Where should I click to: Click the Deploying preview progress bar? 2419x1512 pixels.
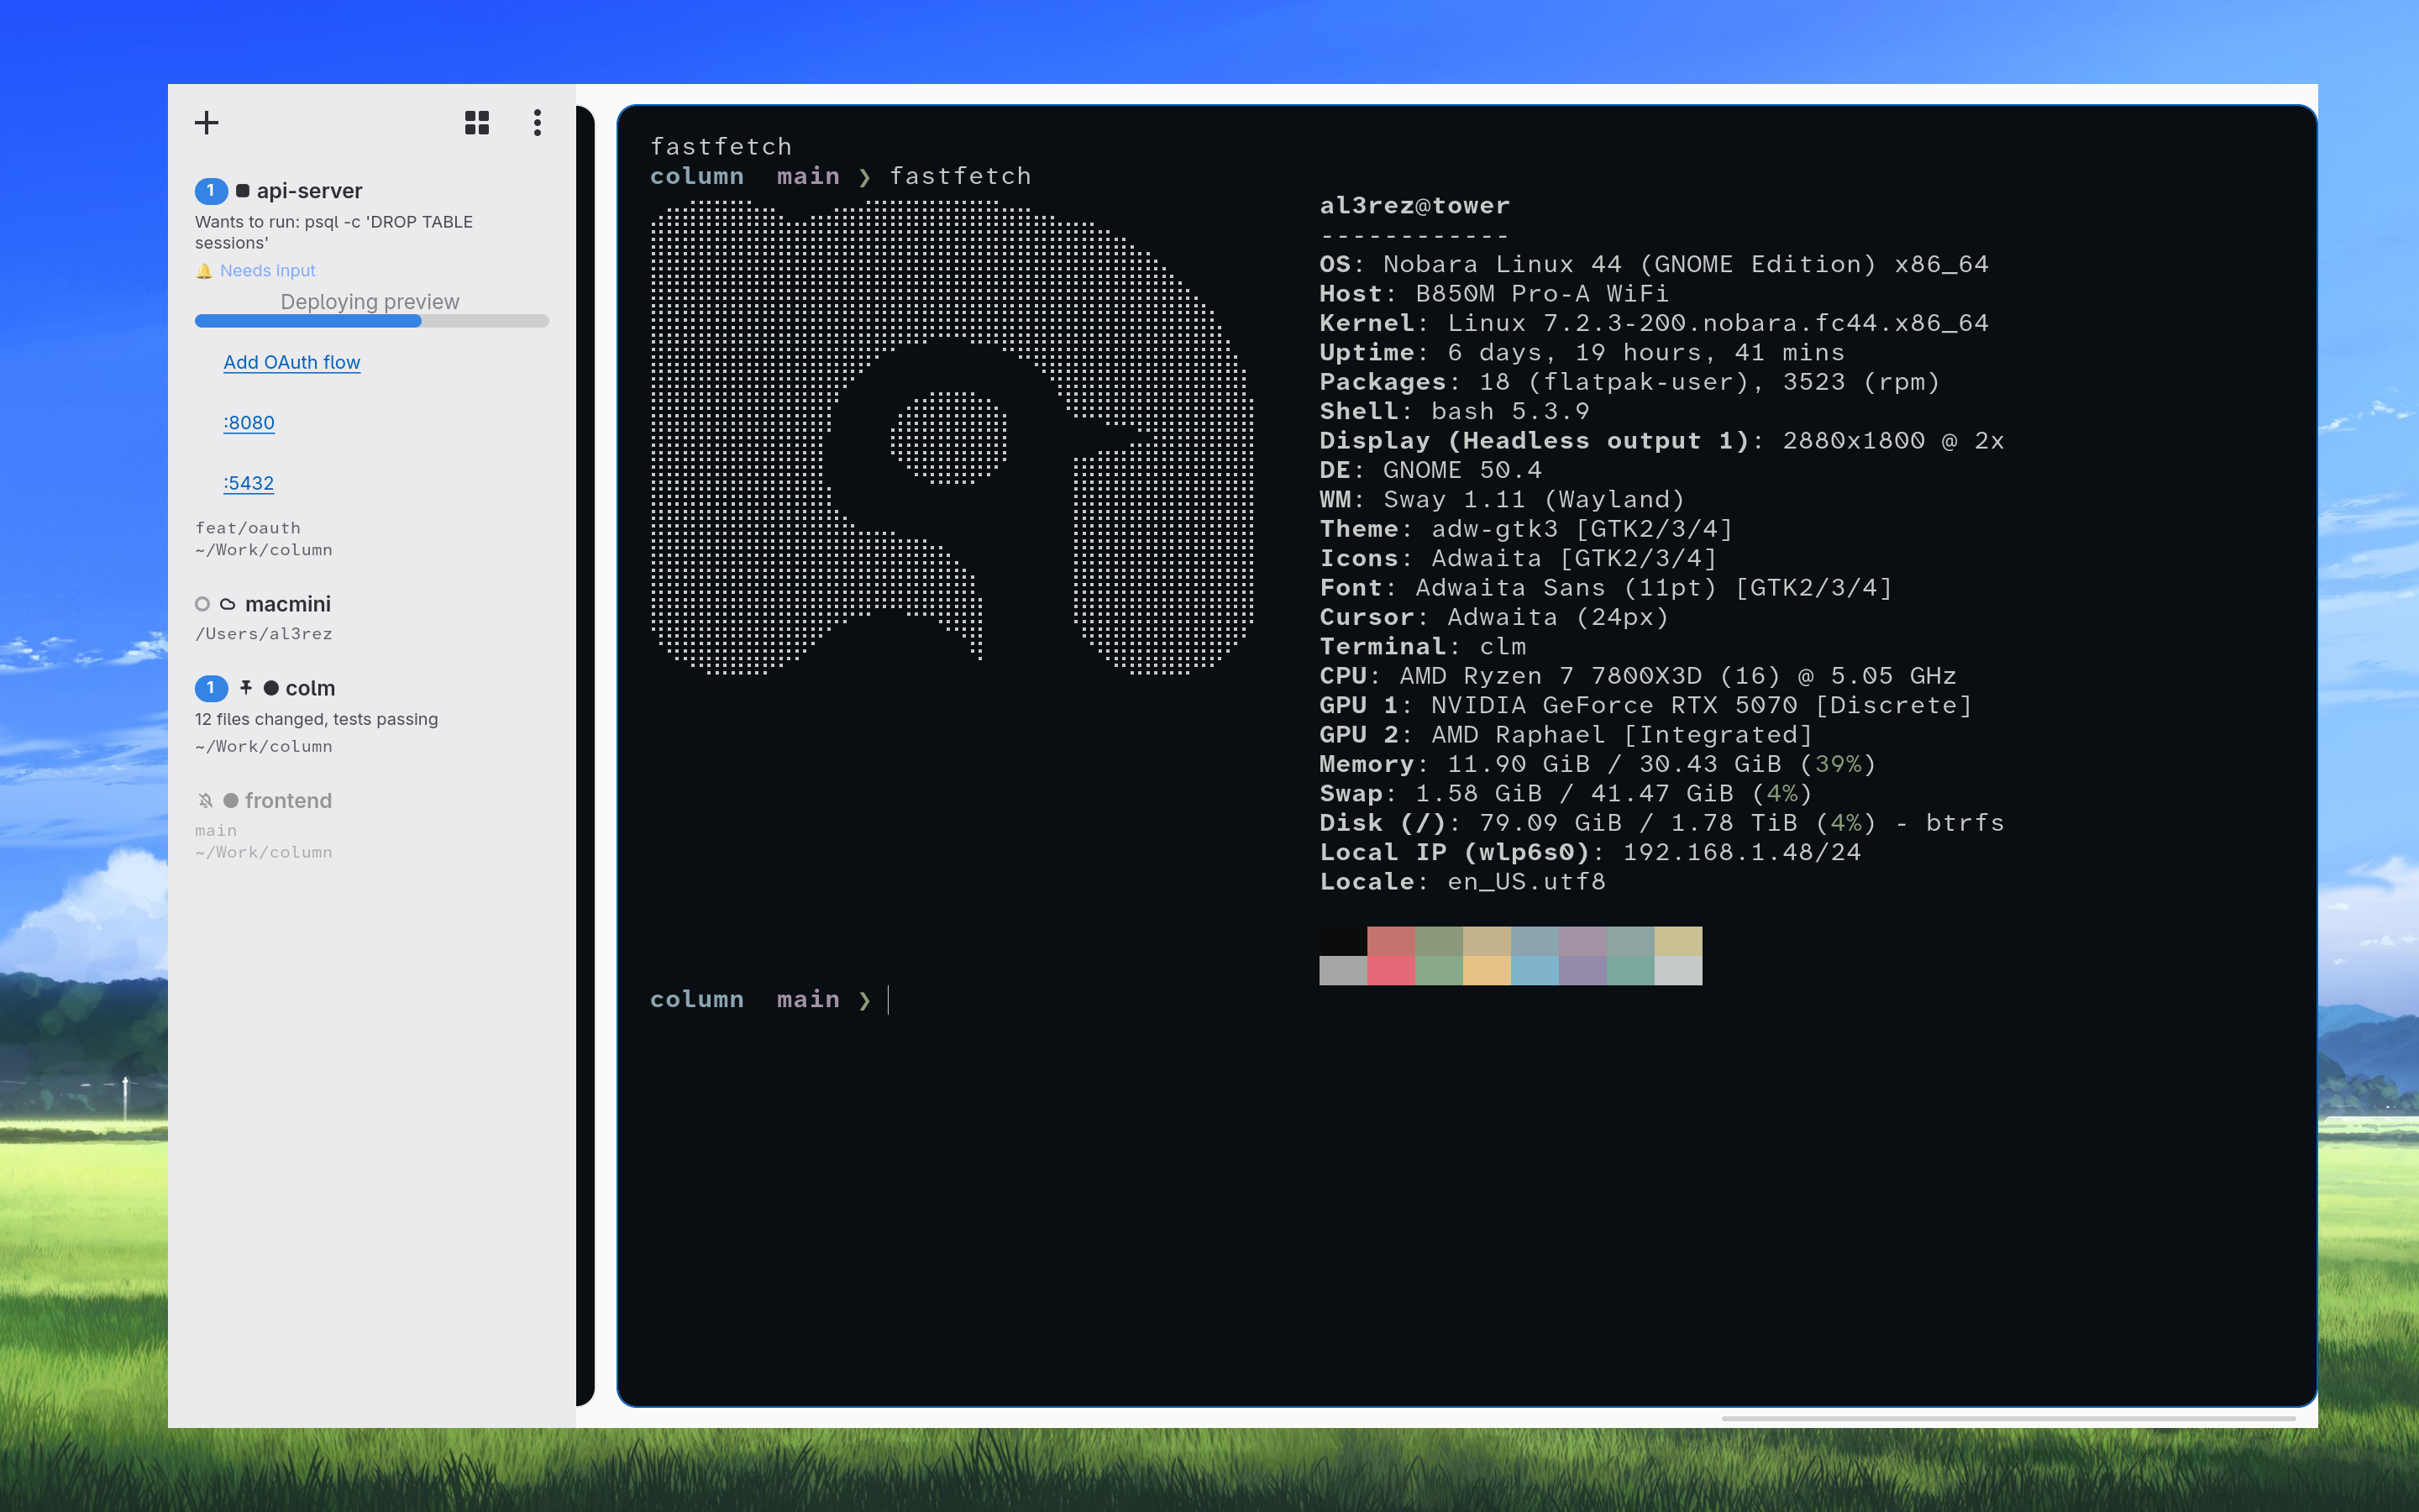[x=372, y=321]
